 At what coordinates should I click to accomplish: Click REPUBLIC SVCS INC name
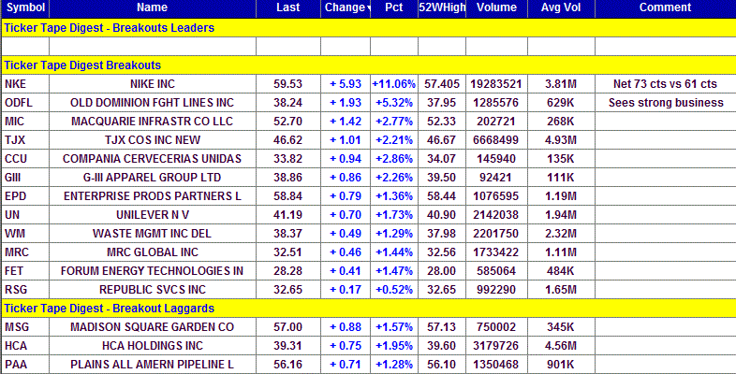click(x=152, y=290)
